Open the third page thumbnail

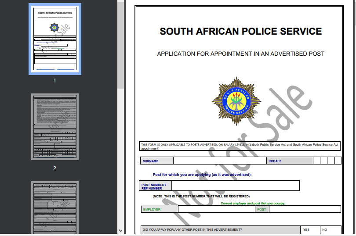click(55, 207)
